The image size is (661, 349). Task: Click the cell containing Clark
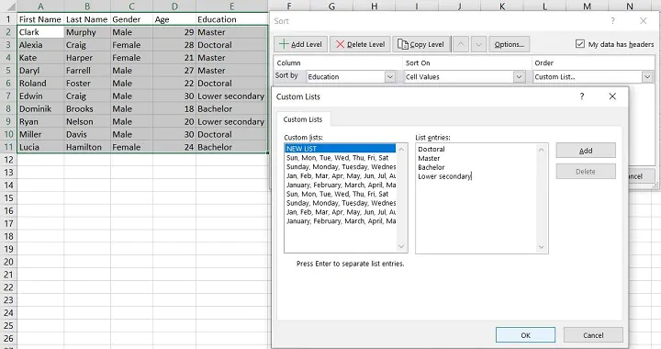pos(40,32)
